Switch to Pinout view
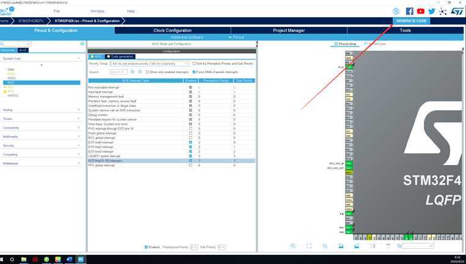This screenshot has width=466, height=264. coord(345,44)
